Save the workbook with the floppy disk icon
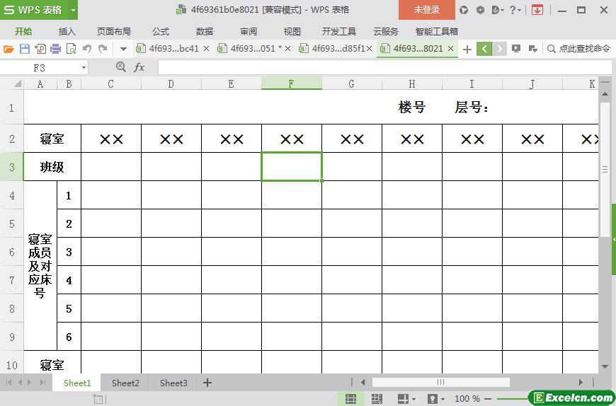 pos(25,49)
